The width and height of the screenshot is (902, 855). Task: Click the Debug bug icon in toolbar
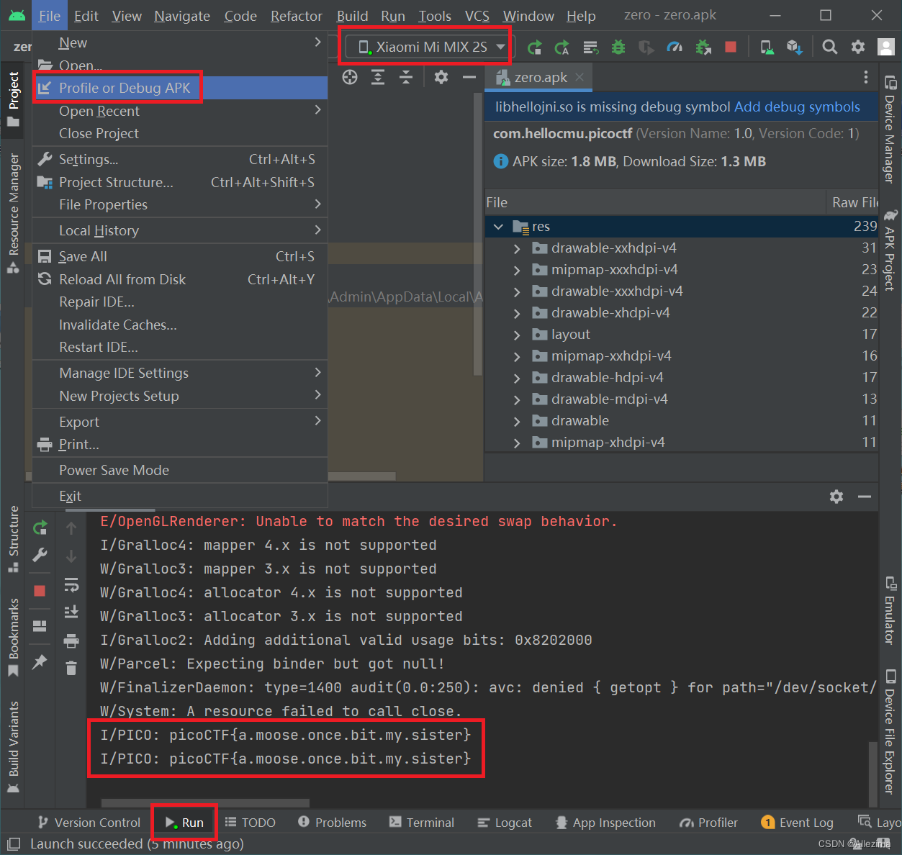pos(618,47)
